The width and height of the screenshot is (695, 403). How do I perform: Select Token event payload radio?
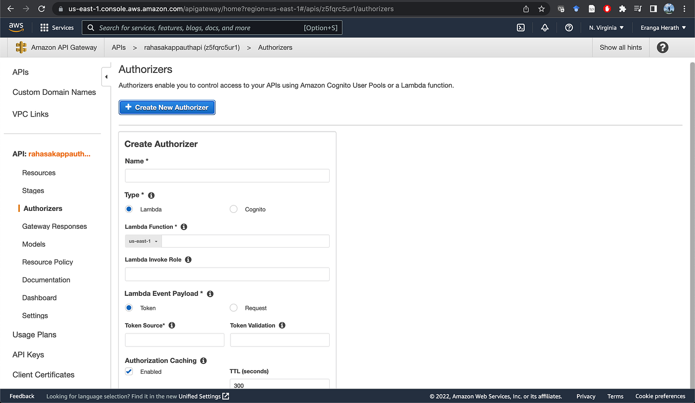tap(129, 308)
